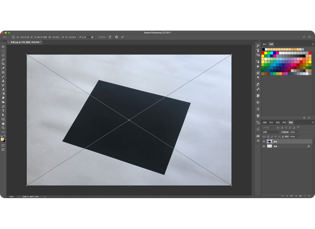Select the Hand tool

point(3,124)
